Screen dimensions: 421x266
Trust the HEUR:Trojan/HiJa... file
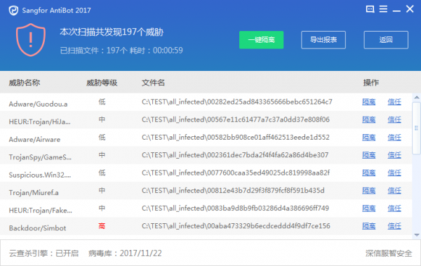[x=394, y=119]
